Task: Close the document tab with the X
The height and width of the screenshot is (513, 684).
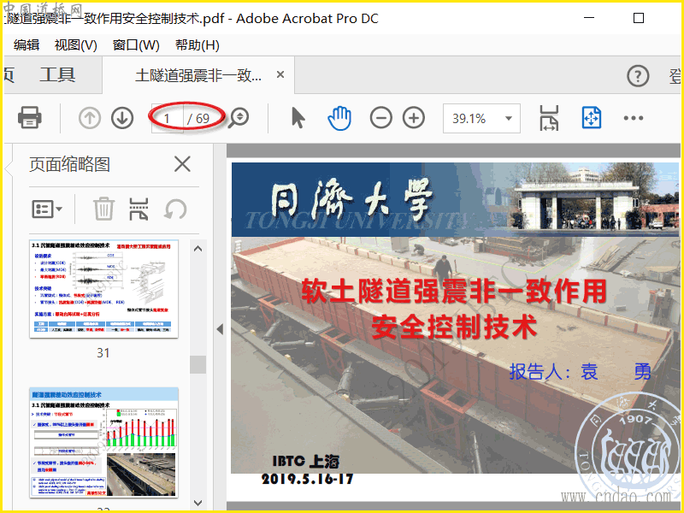Action: (280, 74)
